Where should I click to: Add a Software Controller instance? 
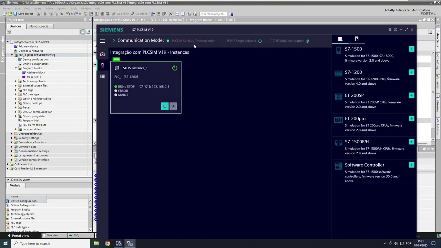click(x=411, y=165)
